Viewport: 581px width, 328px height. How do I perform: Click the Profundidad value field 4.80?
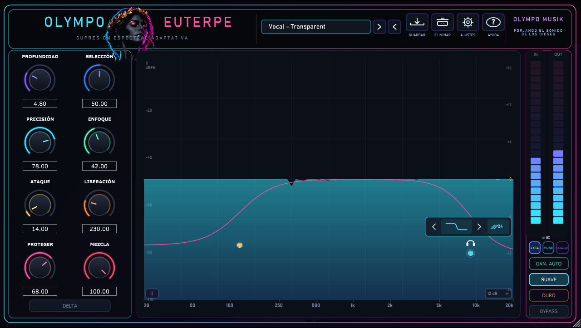pos(40,103)
